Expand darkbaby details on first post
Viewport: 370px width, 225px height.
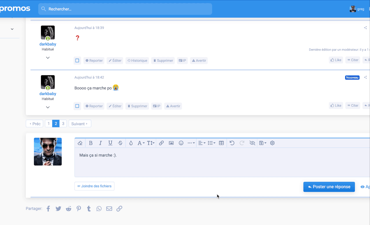(x=48, y=58)
